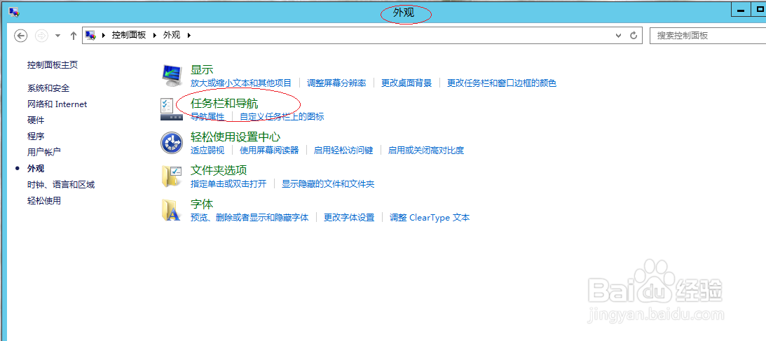Go back with the left arrow button
Screen dimensions: 766x341
point(20,36)
